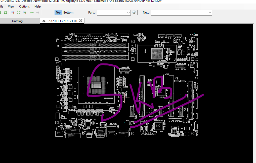Select the M2A_32G slot label

[x=124, y=70]
